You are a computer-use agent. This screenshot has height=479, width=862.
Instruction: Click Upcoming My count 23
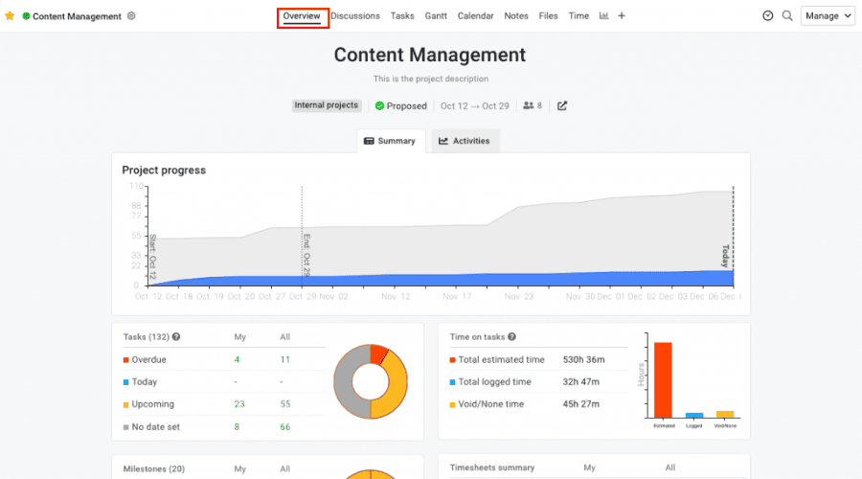coord(239,404)
